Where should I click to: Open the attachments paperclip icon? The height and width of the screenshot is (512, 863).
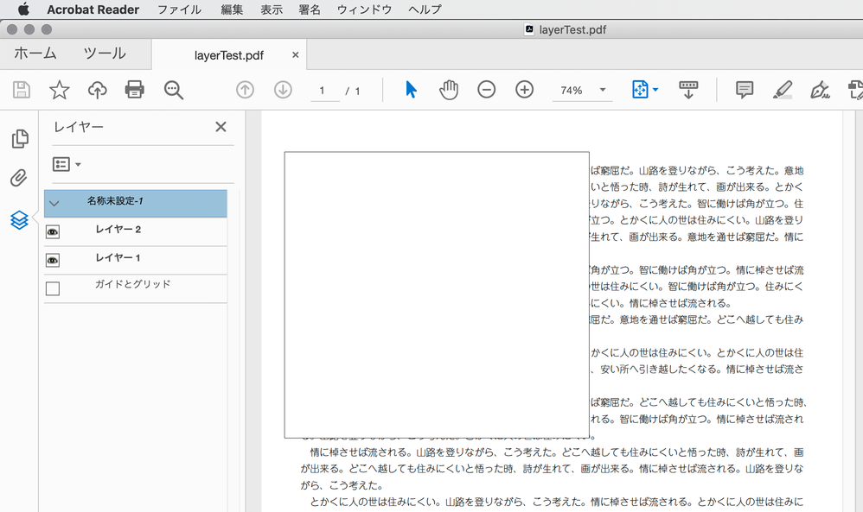point(19,178)
